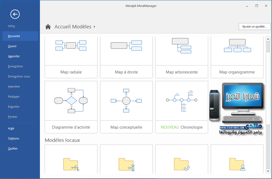Viewport: 272px width, 179px height.
Task: Click the Ajouter un modèle button
Action: point(254,27)
